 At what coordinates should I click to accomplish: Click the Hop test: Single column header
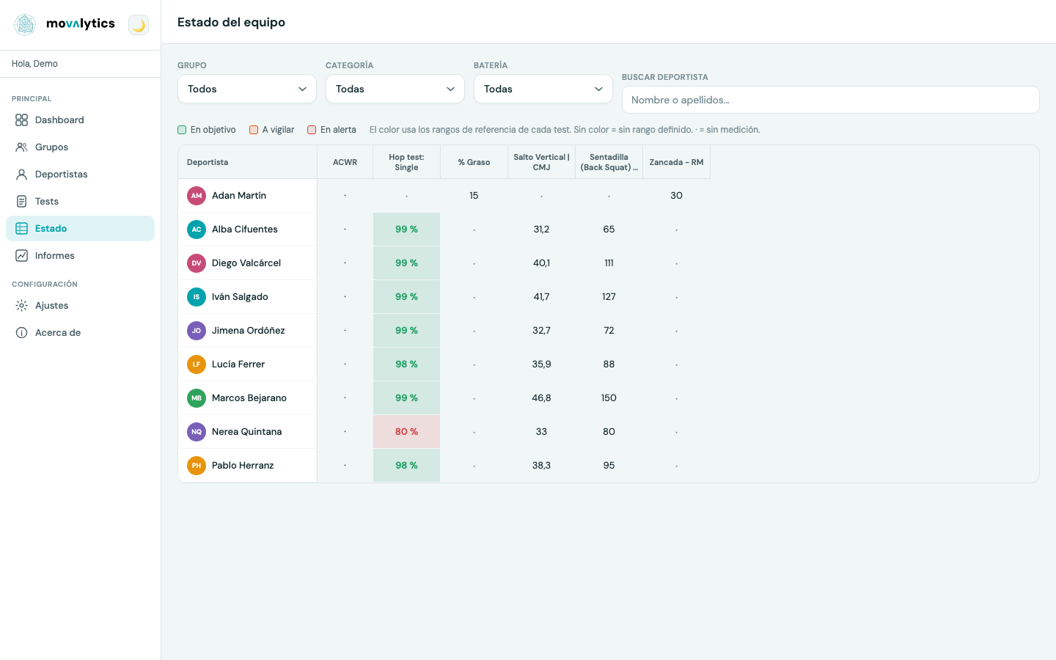pos(407,162)
